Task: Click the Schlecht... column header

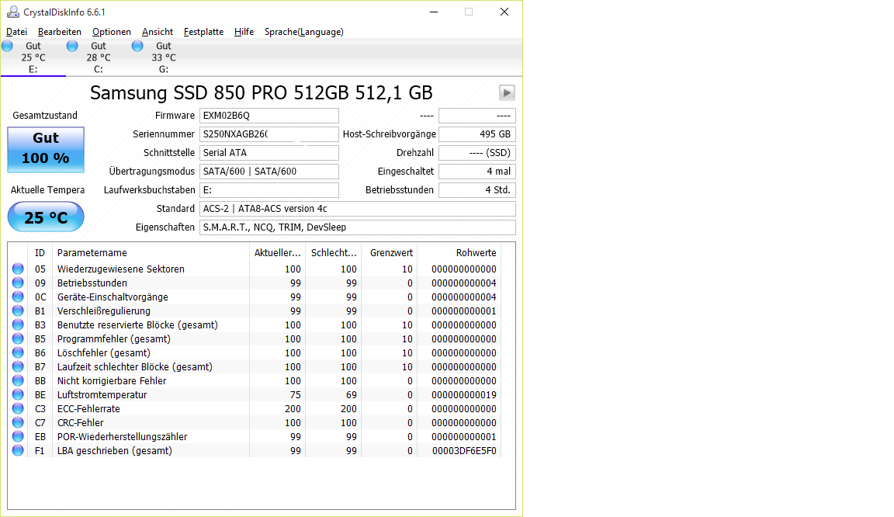Action: 334,253
